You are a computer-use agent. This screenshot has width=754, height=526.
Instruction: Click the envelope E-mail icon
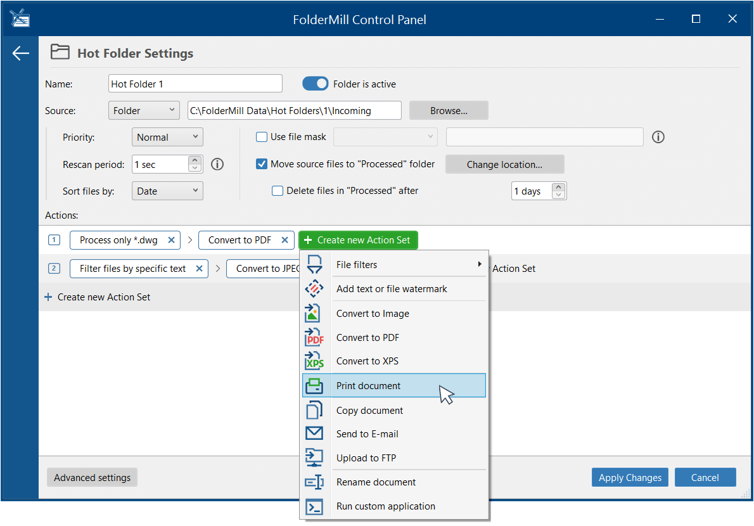pos(314,433)
